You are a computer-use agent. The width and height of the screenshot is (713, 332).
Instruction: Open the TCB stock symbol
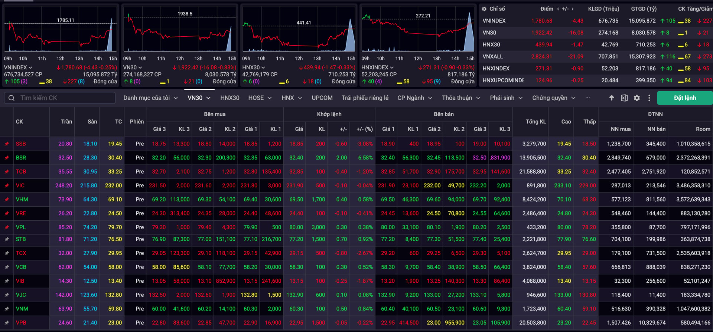21,172
